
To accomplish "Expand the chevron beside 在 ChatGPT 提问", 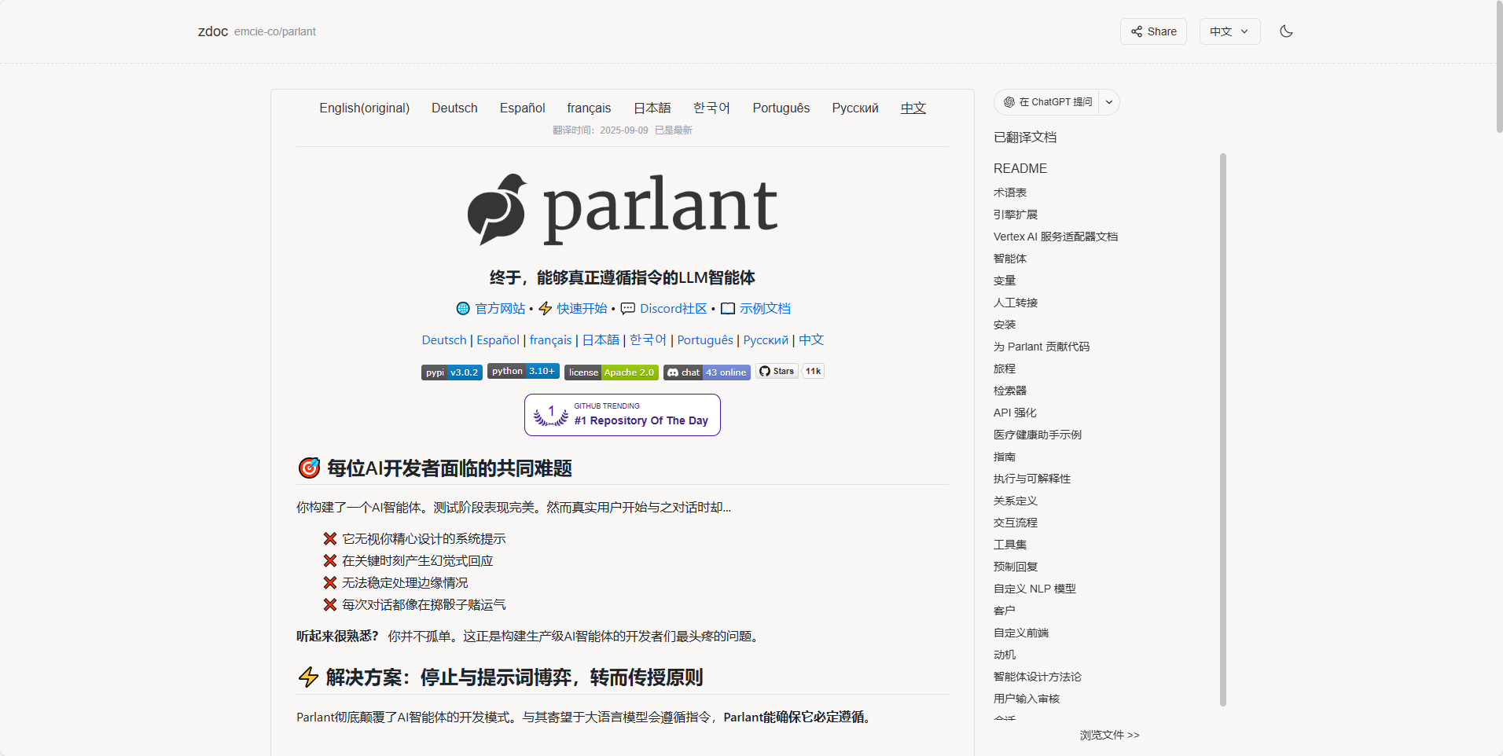I will tap(1108, 102).
